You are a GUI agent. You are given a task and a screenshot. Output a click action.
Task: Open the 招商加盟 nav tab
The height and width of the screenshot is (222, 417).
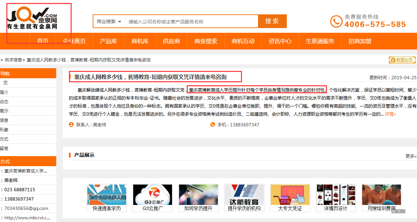360,41
